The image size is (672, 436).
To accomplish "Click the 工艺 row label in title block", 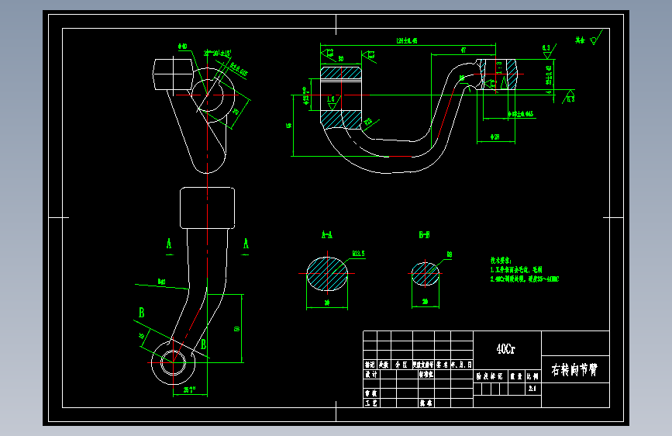I will (x=371, y=403).
